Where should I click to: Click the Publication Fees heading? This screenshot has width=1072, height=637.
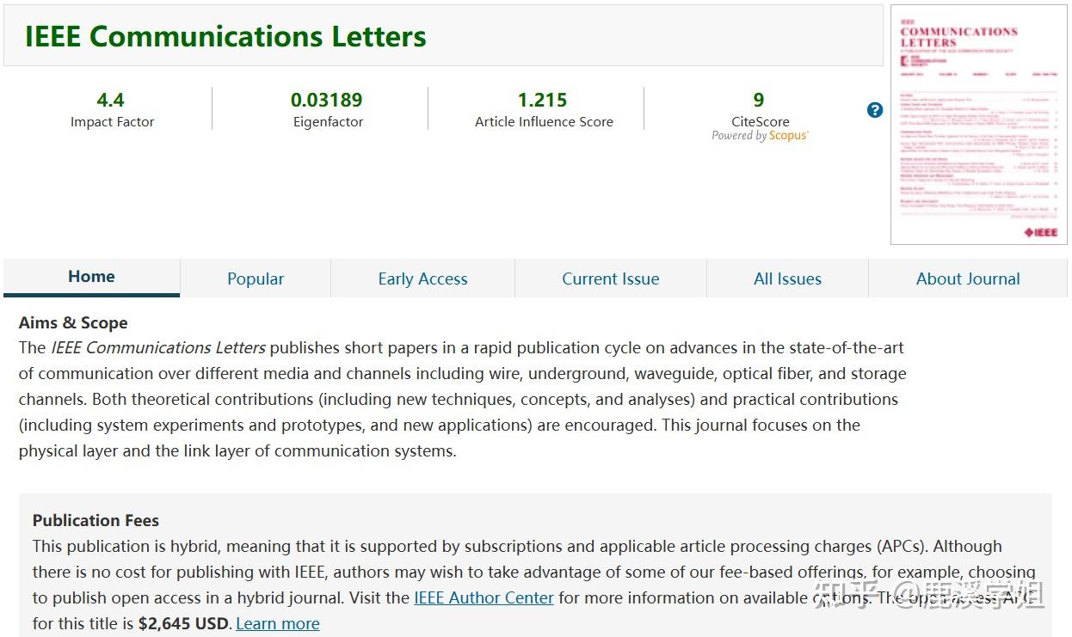pyautogui.click(x=95, y=520)
